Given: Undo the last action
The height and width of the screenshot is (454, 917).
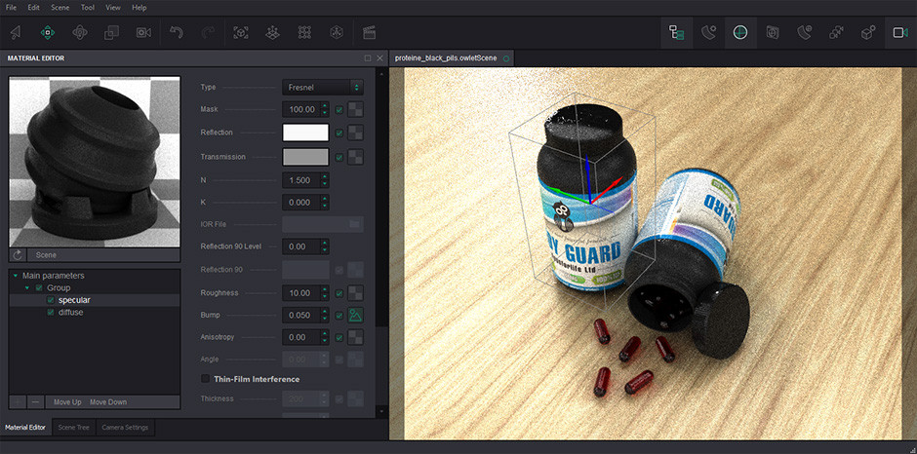Looking at the screenshot, I should point(176,33).
